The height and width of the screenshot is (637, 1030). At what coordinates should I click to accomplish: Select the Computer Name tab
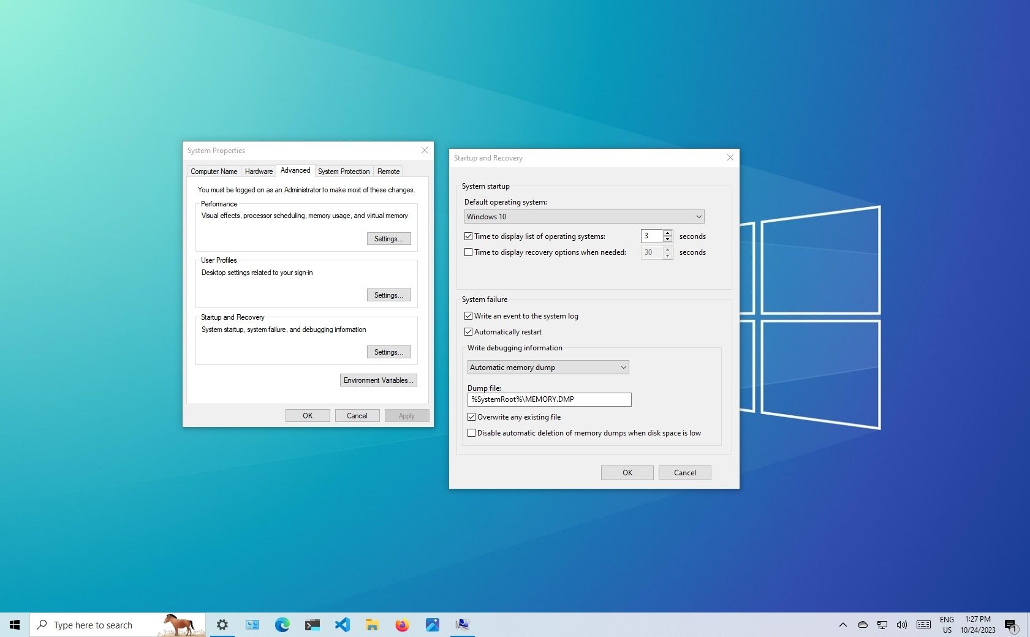213,171
